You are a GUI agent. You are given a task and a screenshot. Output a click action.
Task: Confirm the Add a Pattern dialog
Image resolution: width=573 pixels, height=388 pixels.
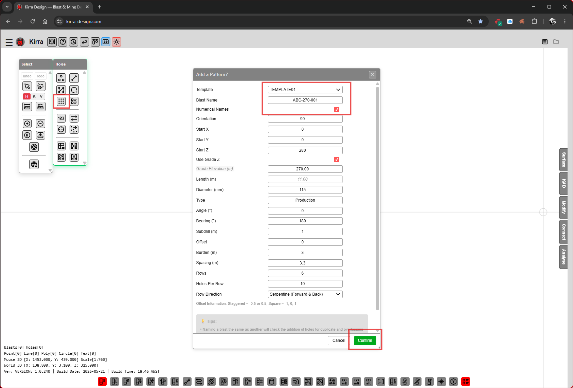[365, 340]
